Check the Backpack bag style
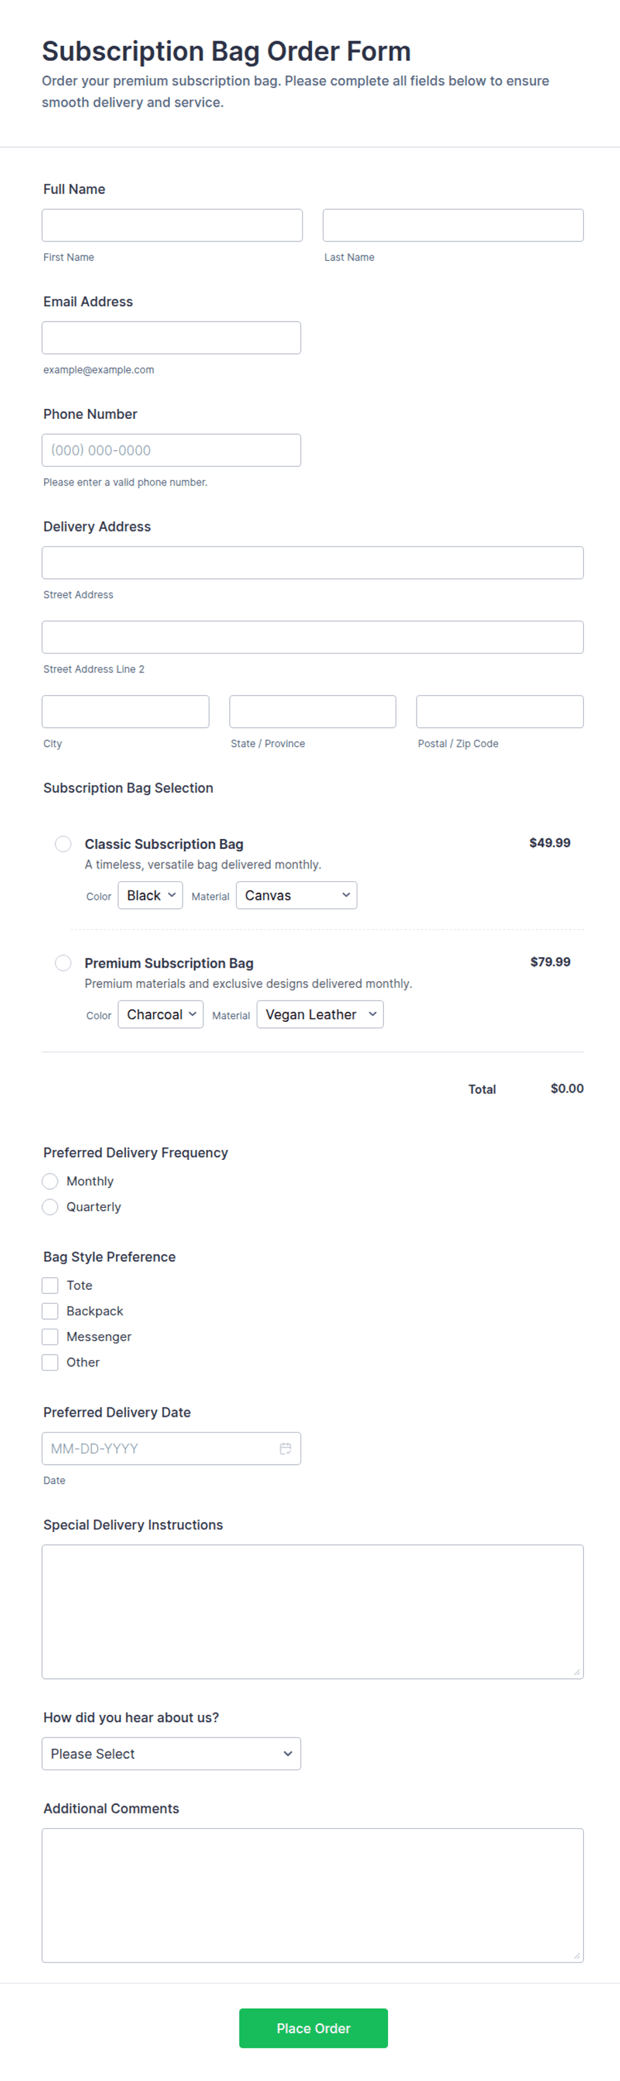The height and width of the screenshot is (2081, 620). click(x=50, y=1311)
